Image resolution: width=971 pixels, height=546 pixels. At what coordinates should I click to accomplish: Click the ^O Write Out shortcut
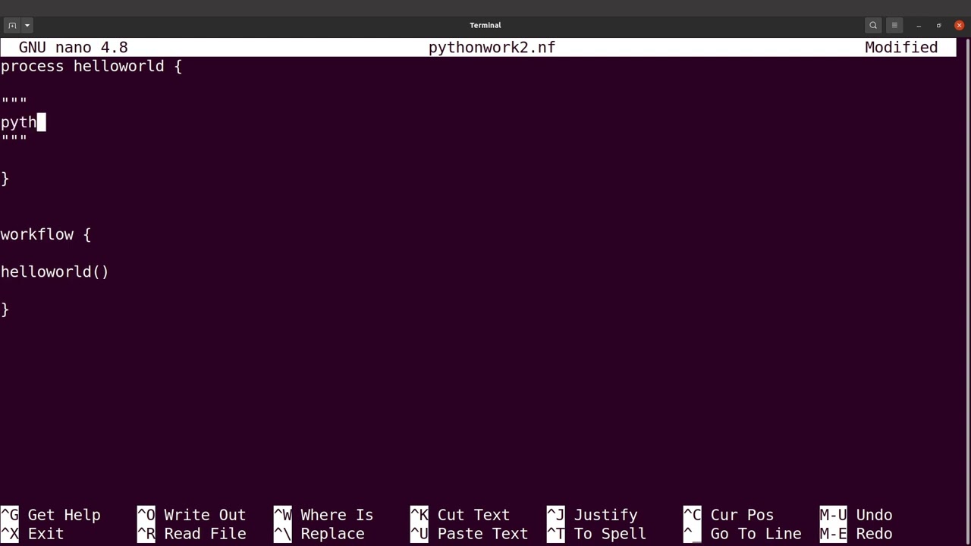tap(191, 515)
